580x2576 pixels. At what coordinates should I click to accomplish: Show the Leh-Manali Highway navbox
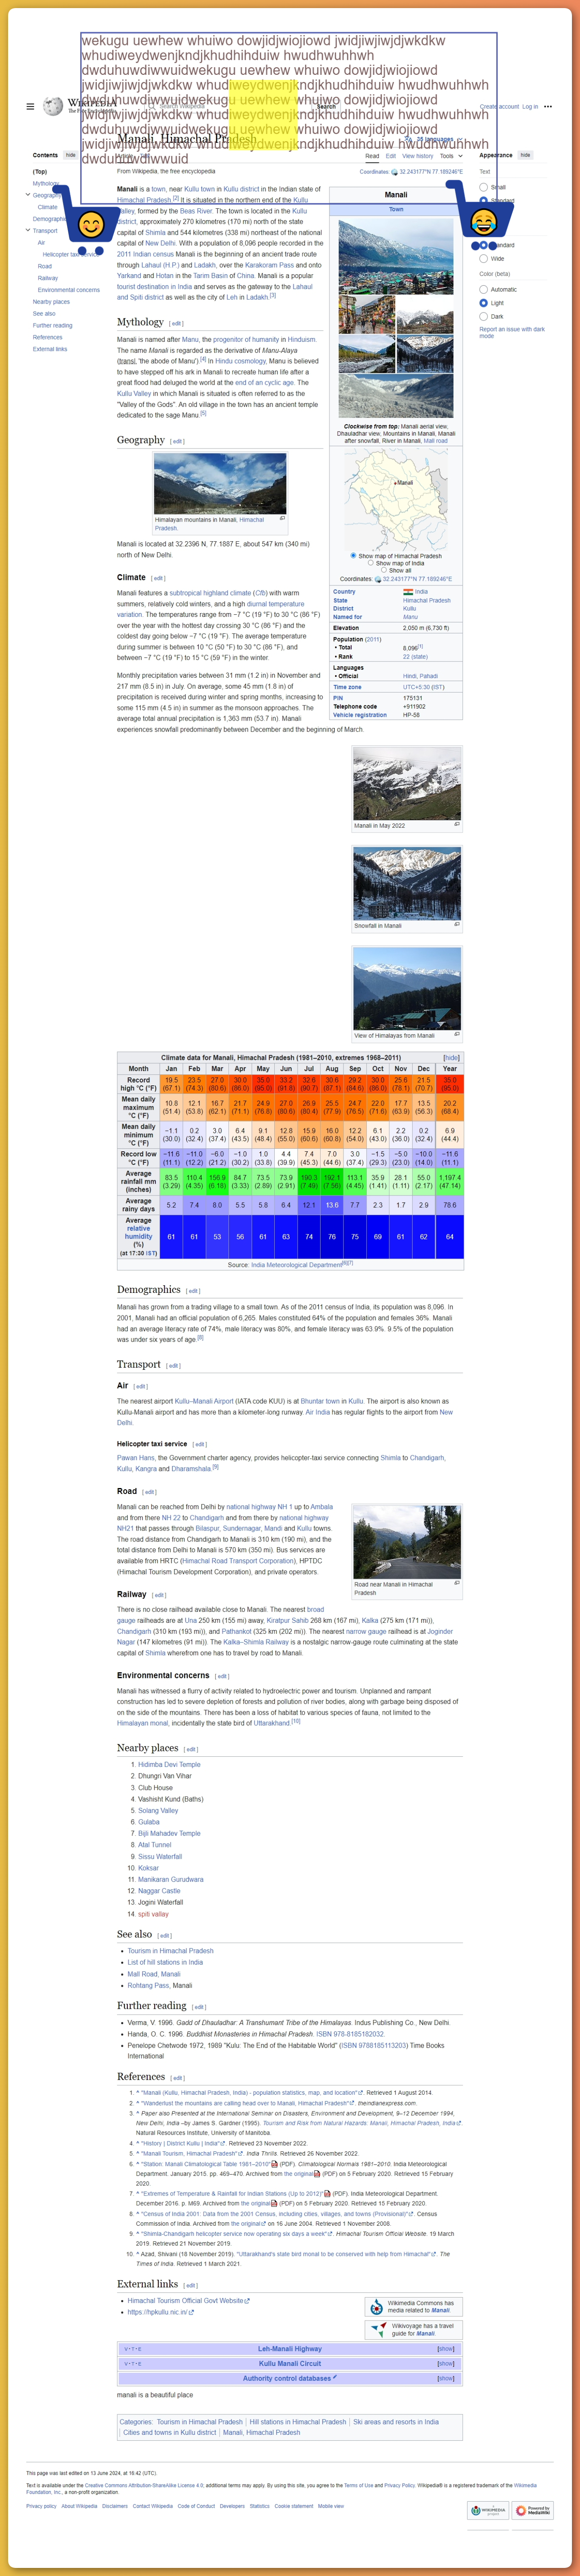(x=446, y=2349)
